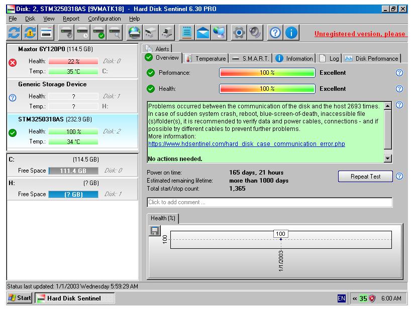The image size is (414, 310).
Task: Click the blue info About toolbar icon
Action: pos(292,33)
